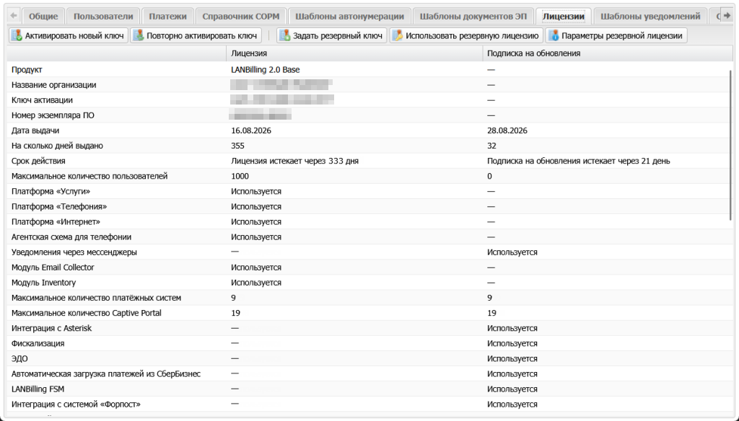The width and height of the screenshot is (739, 421).
Task: Select the Ключ активации row label
Action: [x=42, y=99]
